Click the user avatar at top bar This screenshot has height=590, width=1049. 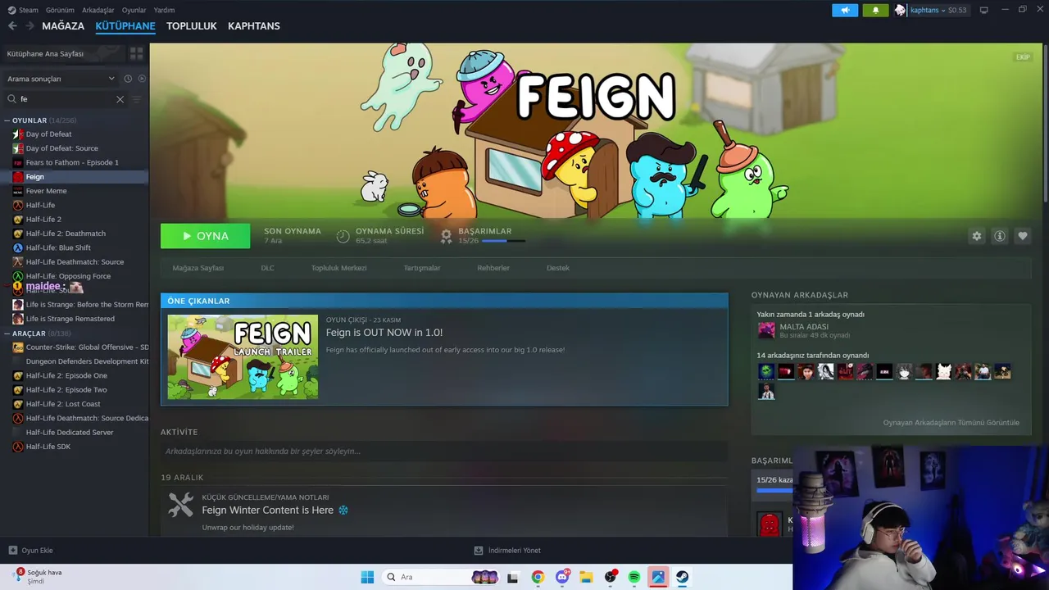coord(901,10)
